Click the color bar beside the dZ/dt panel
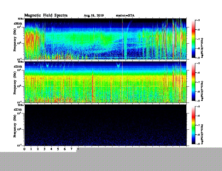This screenshot has width=222, height=171. coord(193,125)
